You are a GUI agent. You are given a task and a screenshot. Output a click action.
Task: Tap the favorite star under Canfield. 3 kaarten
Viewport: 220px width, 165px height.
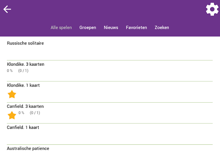[x=12, y=115]
